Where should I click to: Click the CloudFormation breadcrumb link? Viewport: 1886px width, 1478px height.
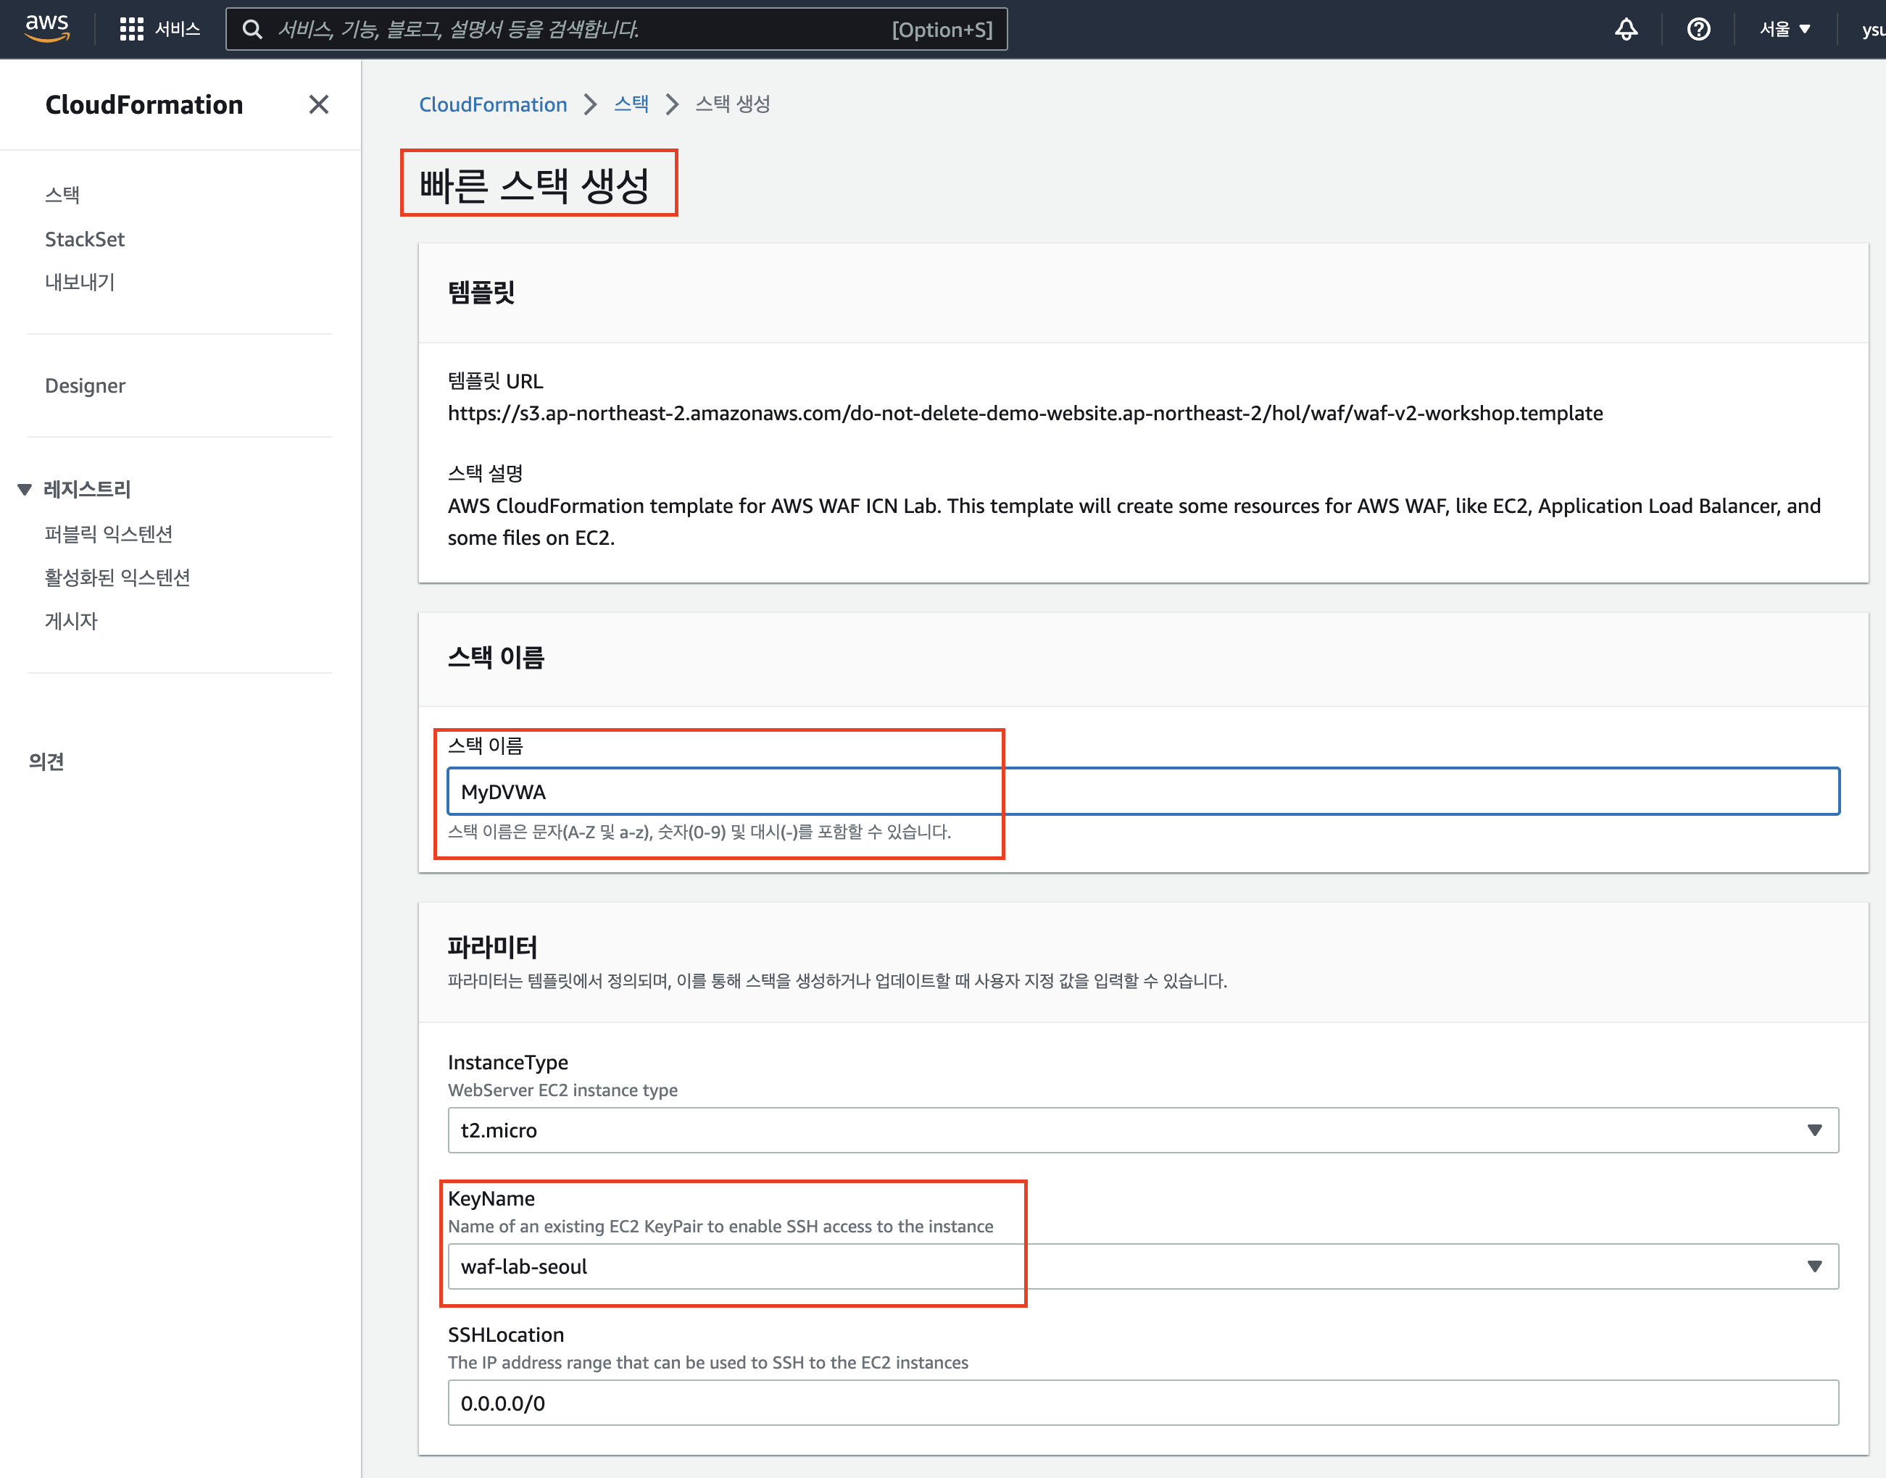pyautogui.click(x=494, y=105)
